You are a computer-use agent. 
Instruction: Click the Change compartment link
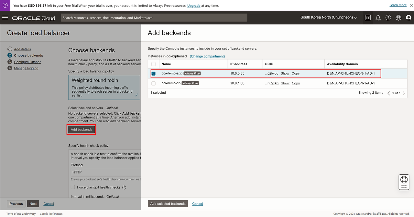pos(207,56)
